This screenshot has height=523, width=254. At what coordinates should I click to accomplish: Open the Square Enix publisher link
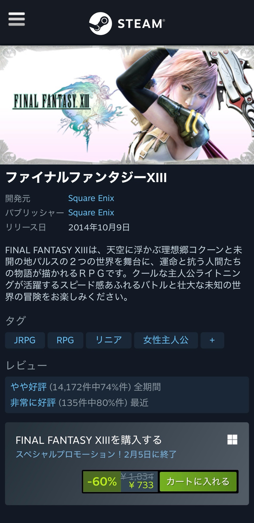91,212
